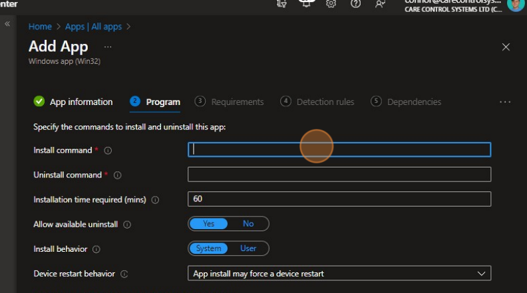The width and height of the screenshot is (527, 293).
Task: Go to the App information step
Action: coord(73,102)
